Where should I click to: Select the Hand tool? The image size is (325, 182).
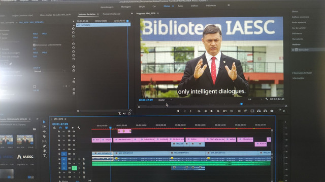coord(45,151)
